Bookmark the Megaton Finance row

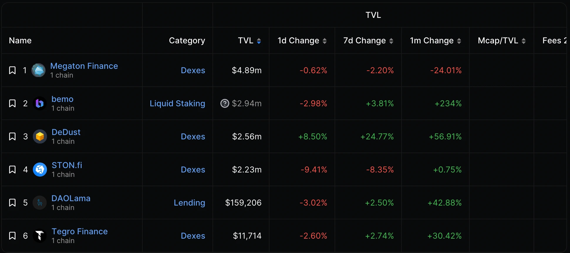pos(12,70)
